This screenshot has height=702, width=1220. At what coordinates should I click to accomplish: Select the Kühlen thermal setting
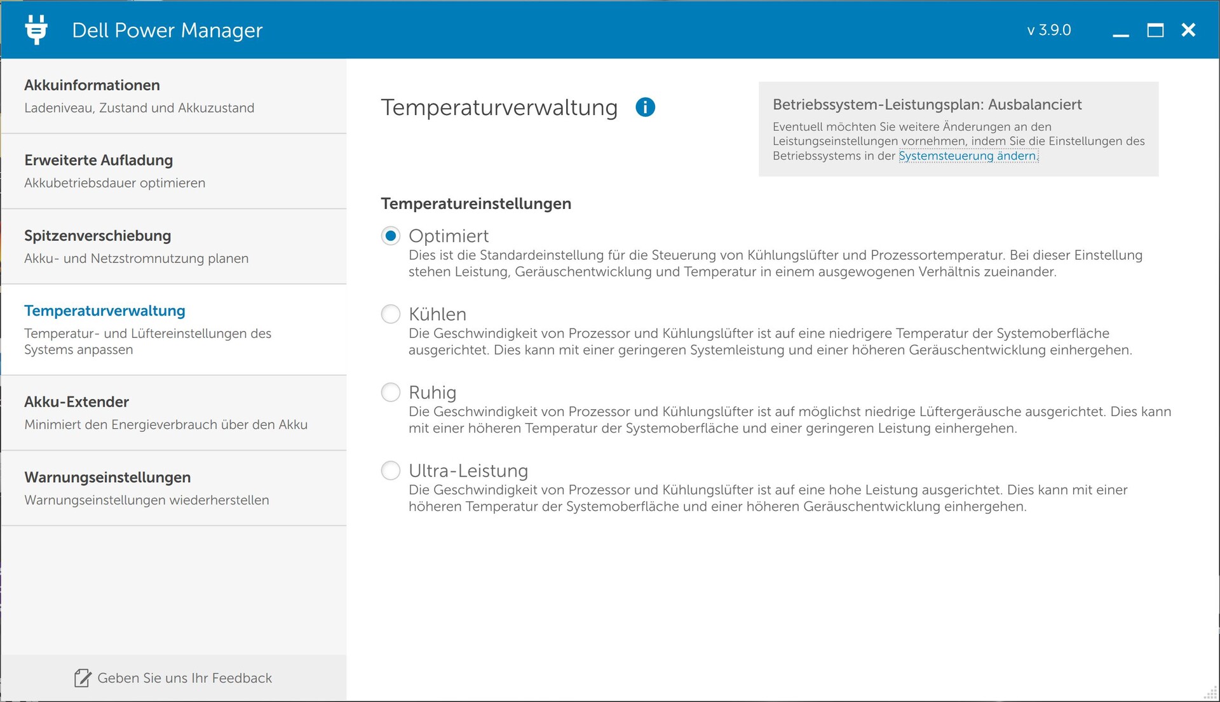coord(391,314)
